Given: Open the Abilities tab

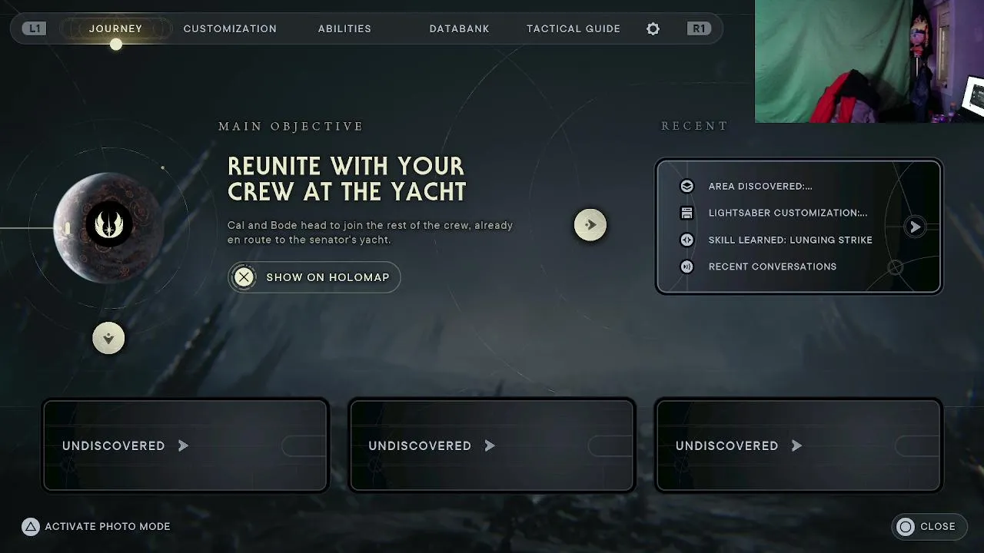Looking at the screenshot, I should (x=344, y=28).
